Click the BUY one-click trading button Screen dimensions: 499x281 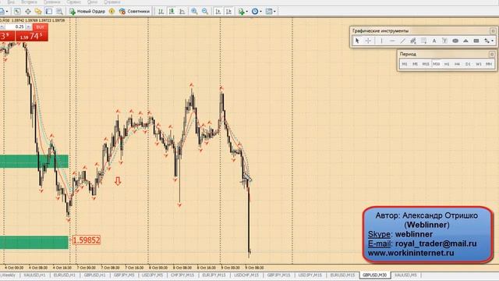pyautogui.click(x=40, y=27)
